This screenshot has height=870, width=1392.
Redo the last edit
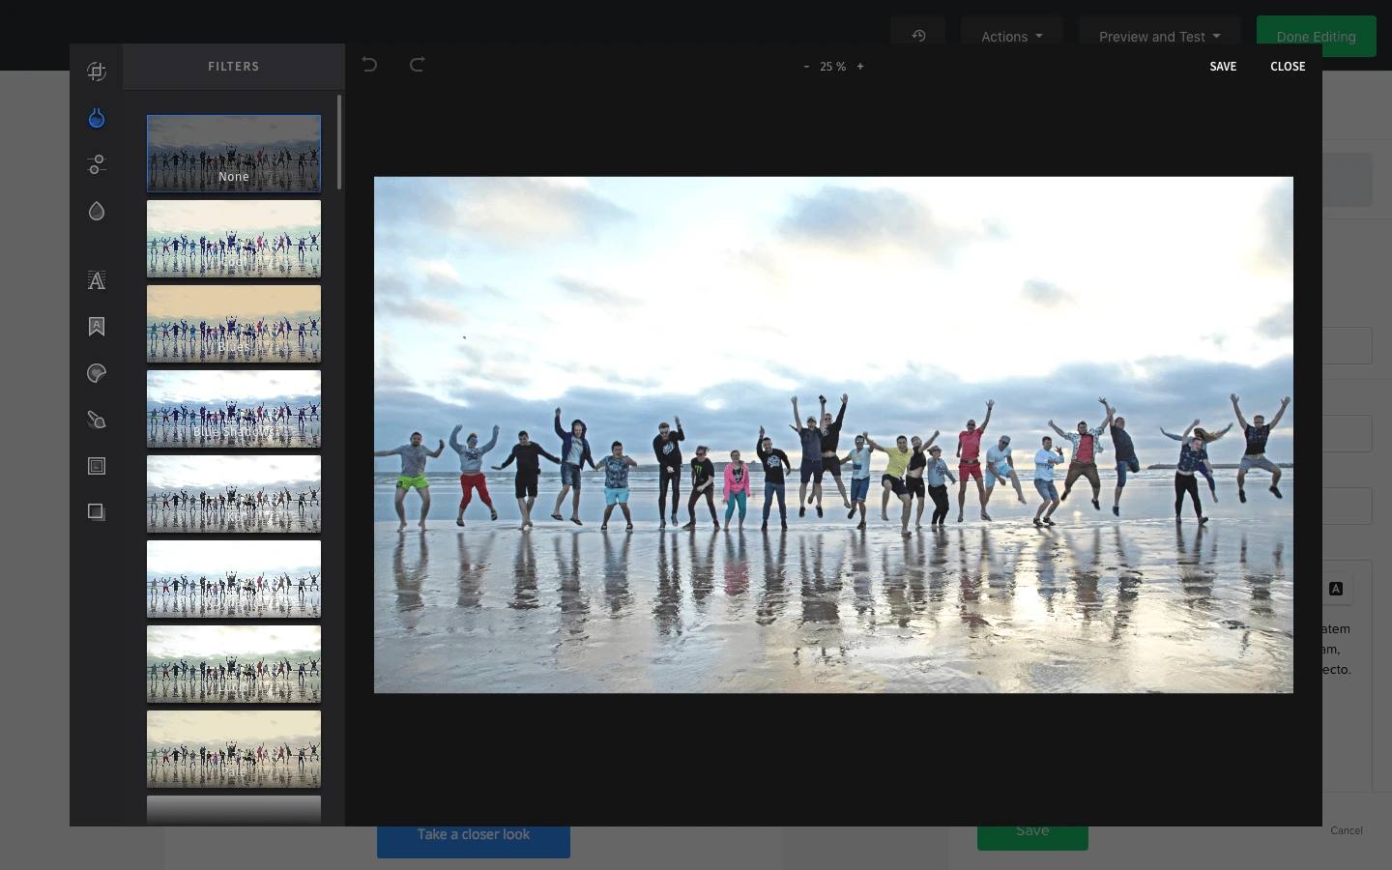[417, 65]
